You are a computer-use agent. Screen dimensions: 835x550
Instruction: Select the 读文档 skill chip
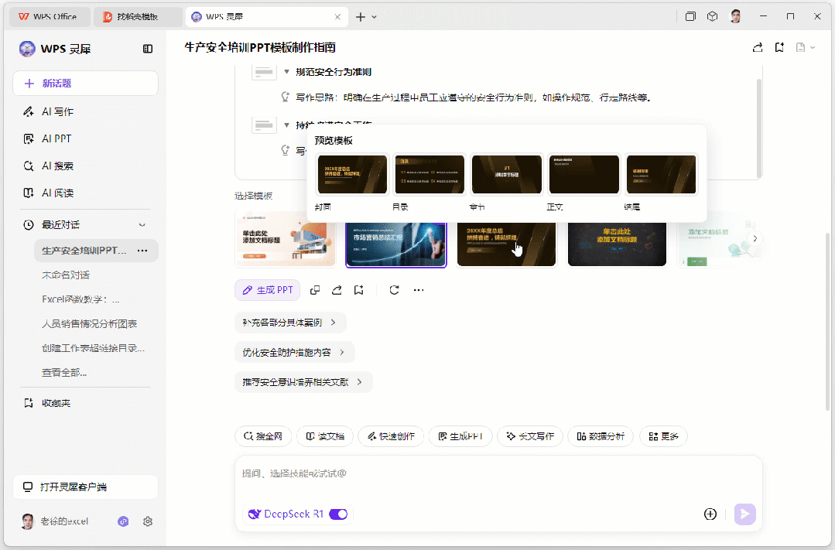325,436
